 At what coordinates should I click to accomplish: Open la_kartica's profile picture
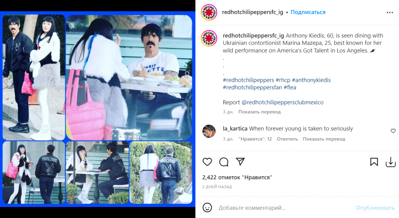(x=209, y=131)
